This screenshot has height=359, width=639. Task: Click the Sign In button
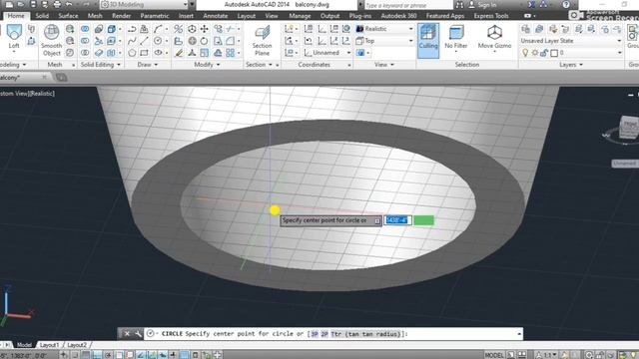[482, 5]
